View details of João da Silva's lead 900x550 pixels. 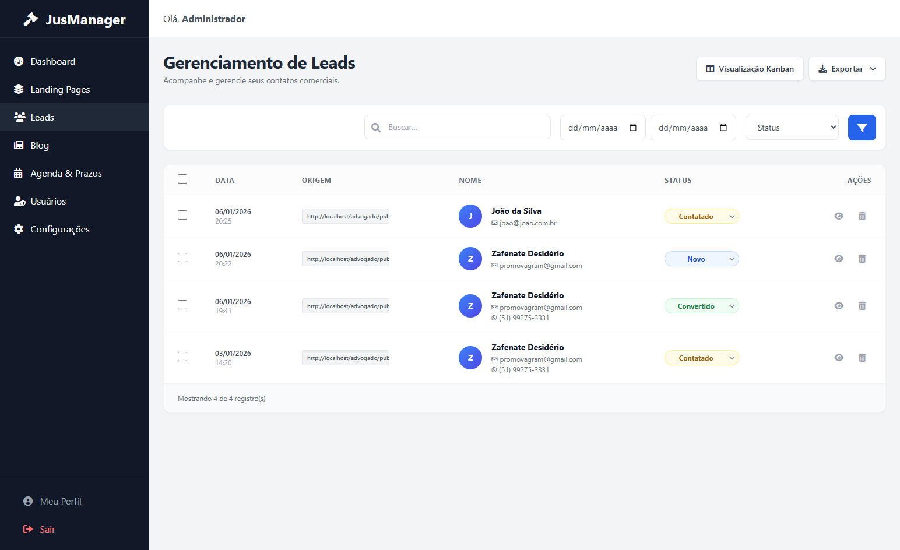[x=839, y=216]
